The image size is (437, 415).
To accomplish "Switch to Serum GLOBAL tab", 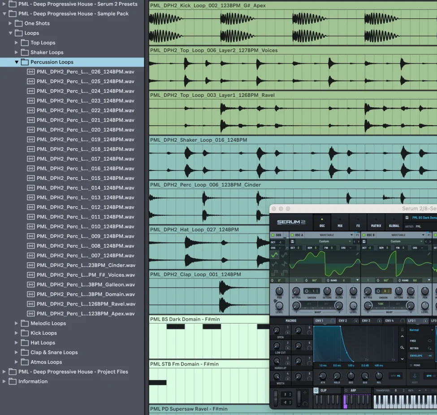I will coord(394,223).
